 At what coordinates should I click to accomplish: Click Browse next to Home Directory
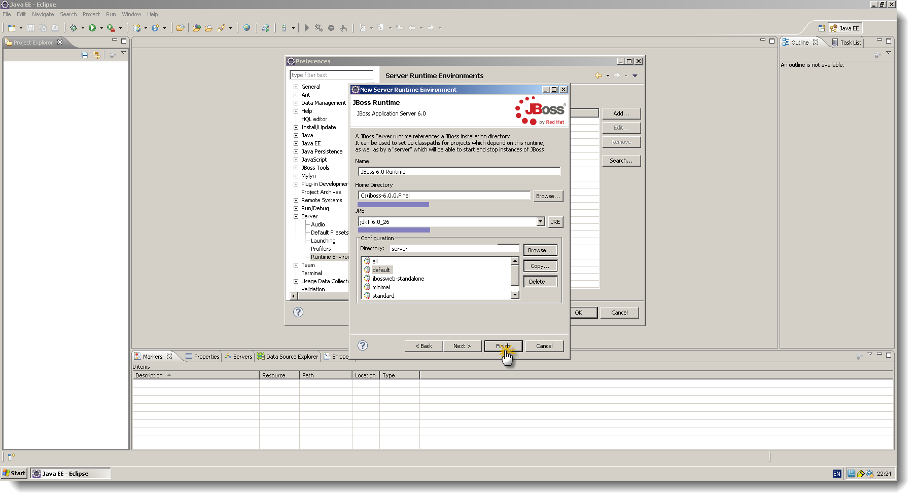coord(548,196)
